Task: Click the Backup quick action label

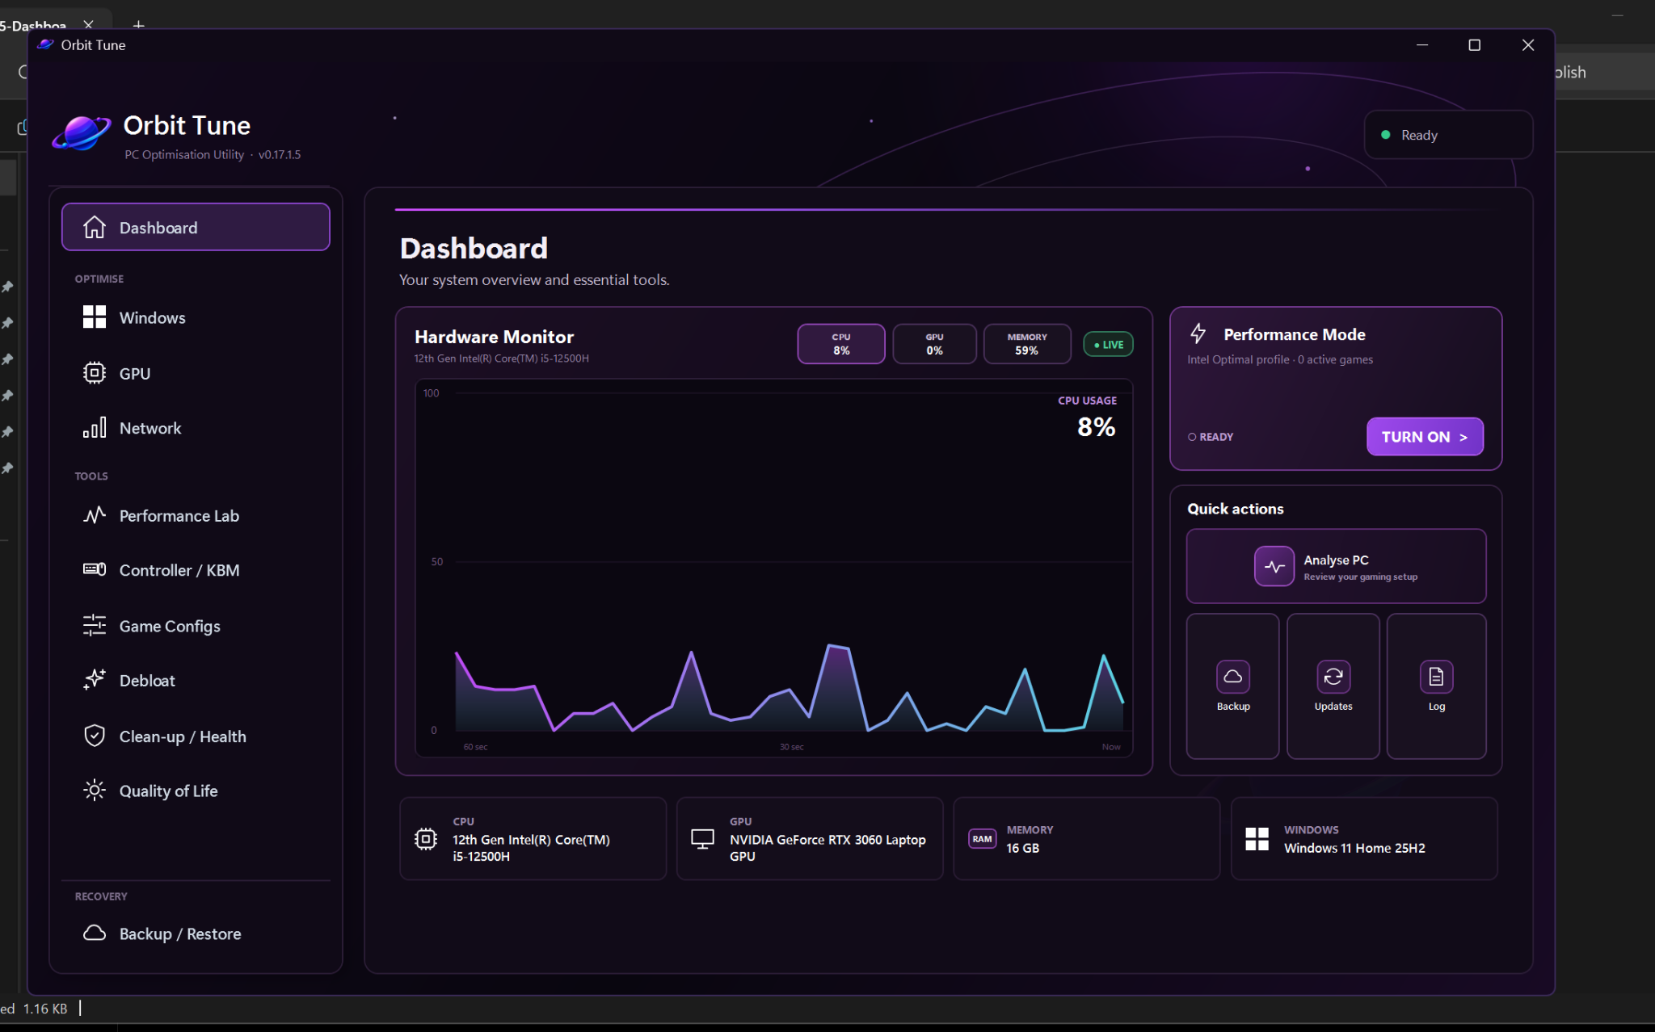Action: pyautogui.click(x=1233, y=707)
